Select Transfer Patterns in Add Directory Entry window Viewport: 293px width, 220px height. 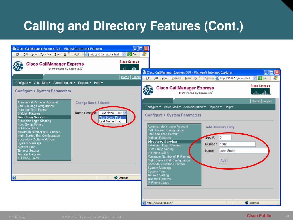159,179
